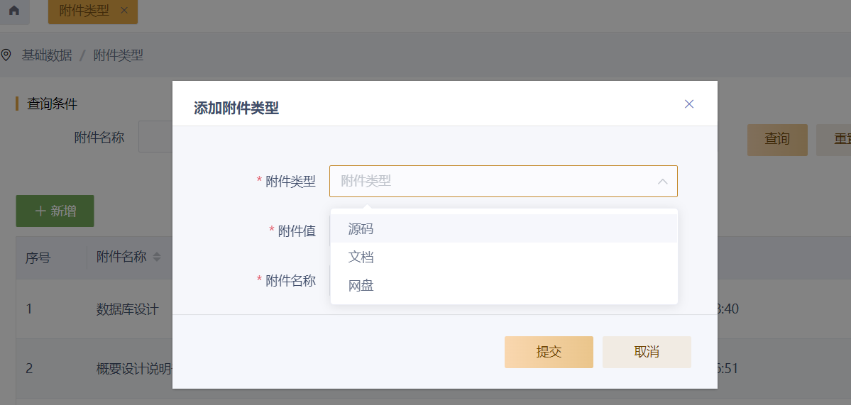Focus the 附件名称 query input field
851x405 pixels.
pyautogui.click(x=156, y=137)
